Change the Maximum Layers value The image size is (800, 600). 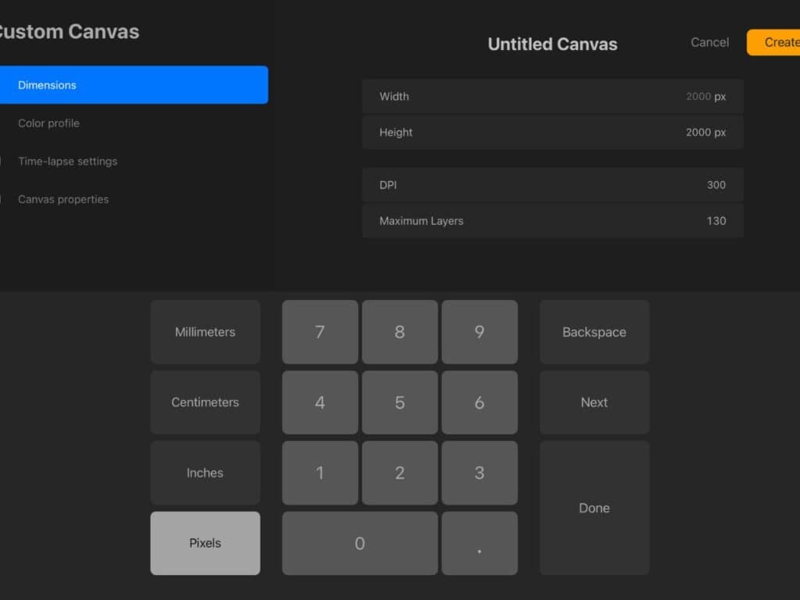tap(552, 221)
